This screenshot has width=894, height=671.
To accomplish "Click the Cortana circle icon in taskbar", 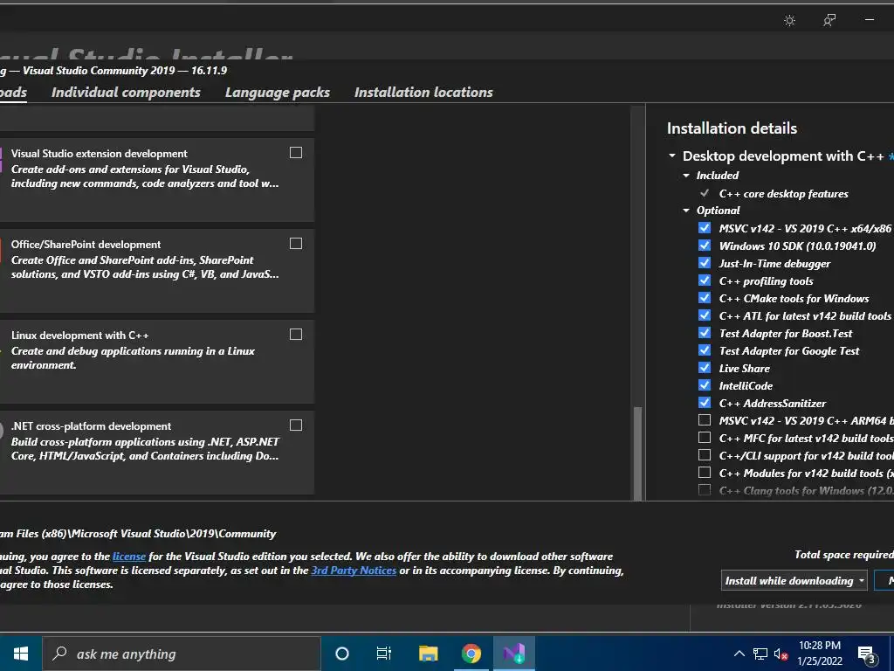I will (342, 654).
